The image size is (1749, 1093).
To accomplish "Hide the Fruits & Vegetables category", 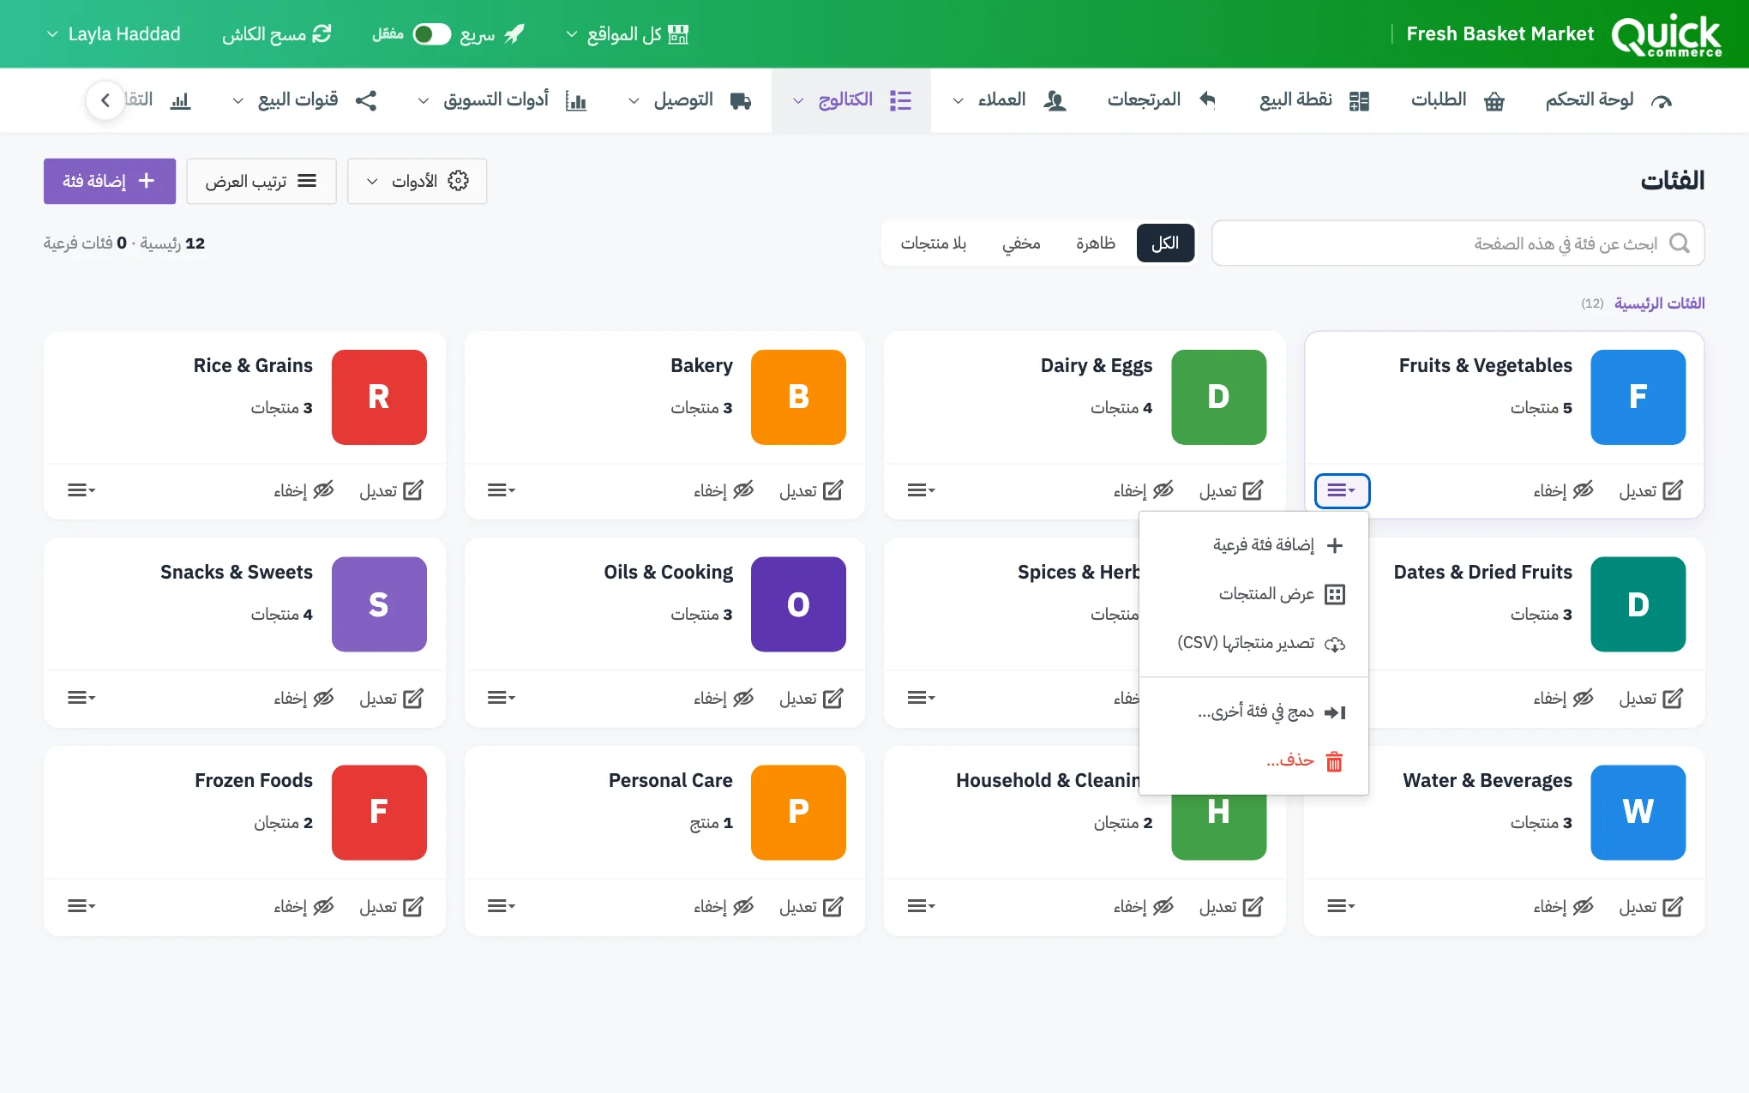I will pyautogui.click(x=1563, y=490).
